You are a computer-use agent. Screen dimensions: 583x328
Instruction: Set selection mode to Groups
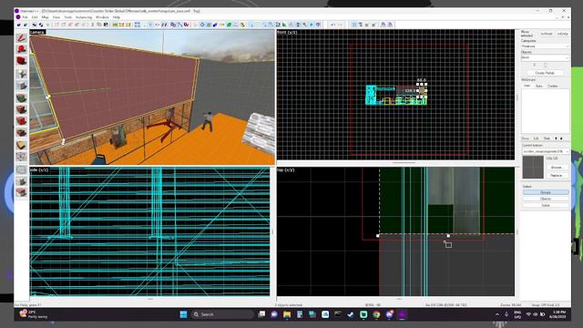click(546, 192)
